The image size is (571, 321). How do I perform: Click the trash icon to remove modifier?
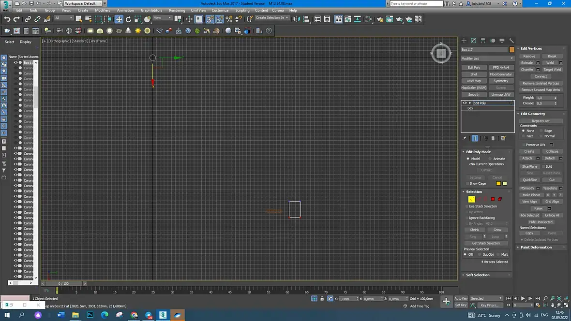coord(493,138)
